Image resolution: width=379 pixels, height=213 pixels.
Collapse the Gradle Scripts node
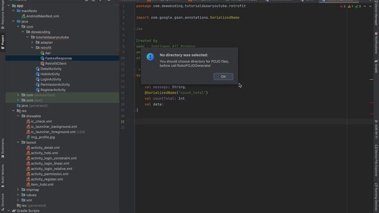coord(9,211)
